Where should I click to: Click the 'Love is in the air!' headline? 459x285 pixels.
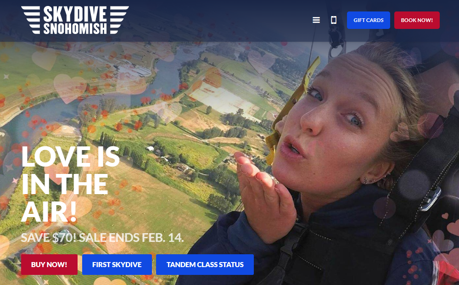click(x=70, y=184)
